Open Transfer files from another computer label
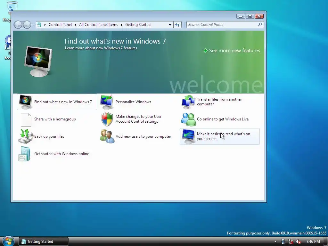Image resolution: width=328 pixels, height=246 pixels. pos(219,102)
